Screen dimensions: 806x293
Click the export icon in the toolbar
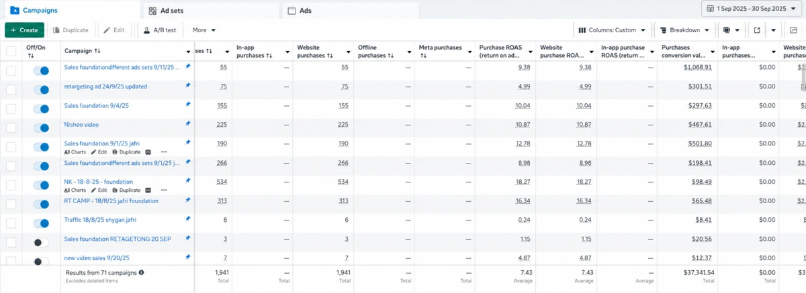click(757, 30)
